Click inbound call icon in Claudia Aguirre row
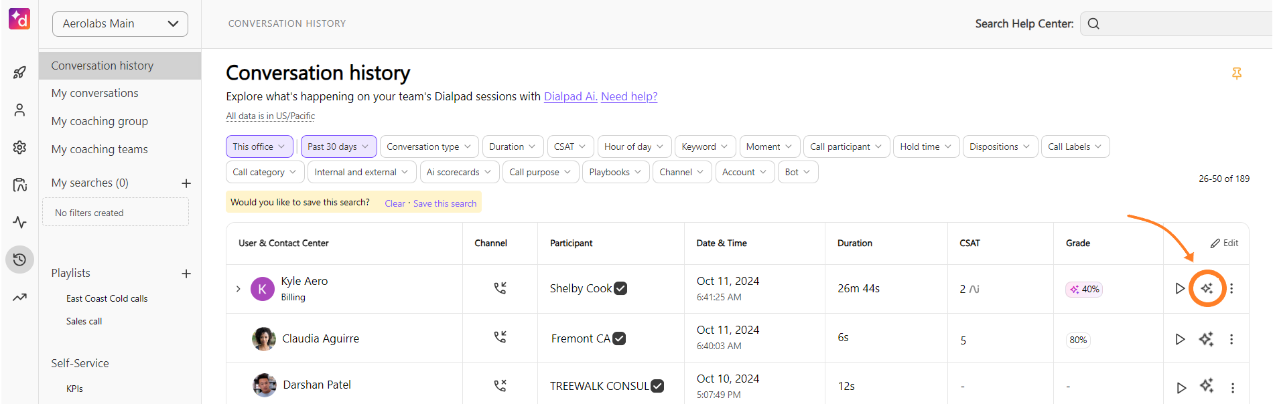Viewport: 1273px width, 404px height. point(500,337)
